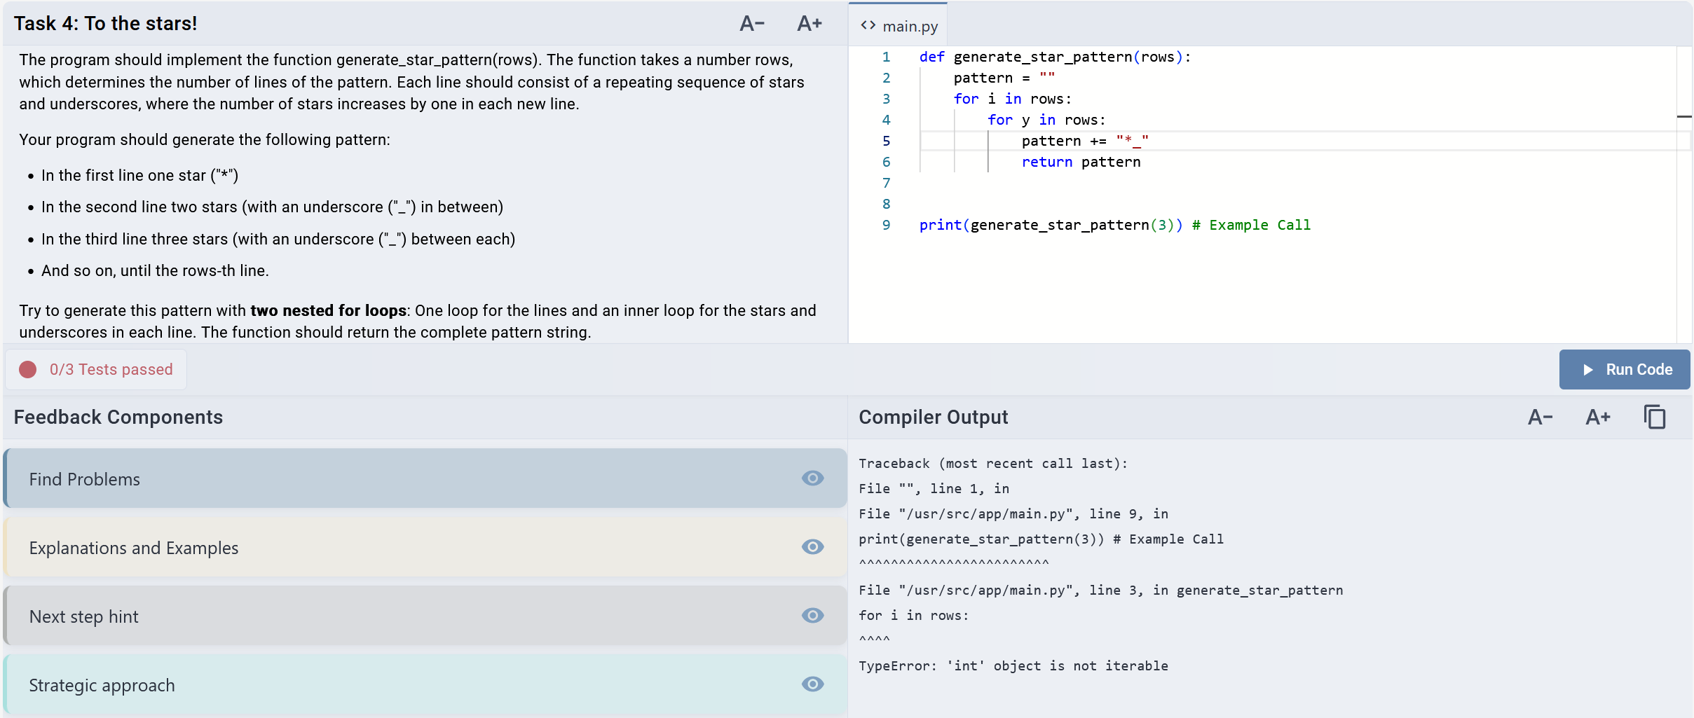This screenshot has height=718, width=1694.
Task: Increase compiler output font size (A+)
Action: 1597,417
